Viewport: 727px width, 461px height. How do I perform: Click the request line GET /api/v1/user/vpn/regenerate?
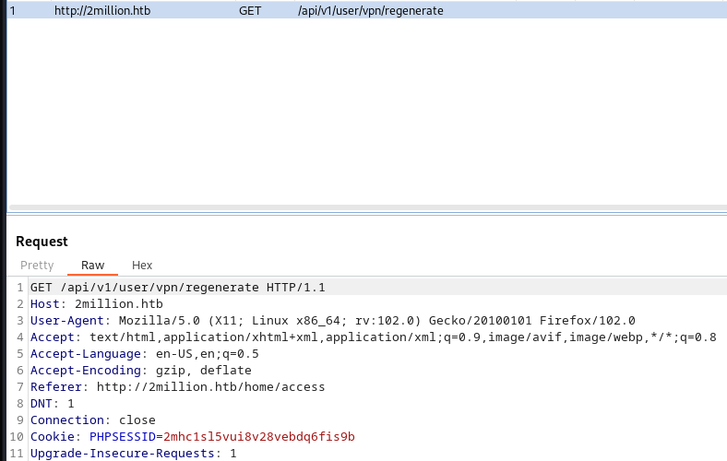(x=177, y=288)
